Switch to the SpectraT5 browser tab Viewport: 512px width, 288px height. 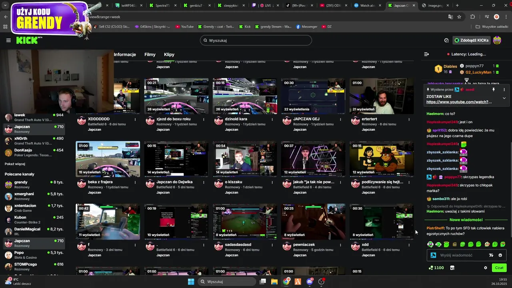coord(162,6)
